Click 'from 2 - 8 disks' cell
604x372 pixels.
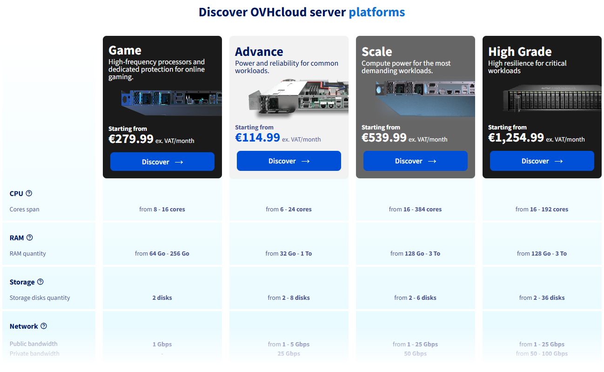click(x=289, y=298)
